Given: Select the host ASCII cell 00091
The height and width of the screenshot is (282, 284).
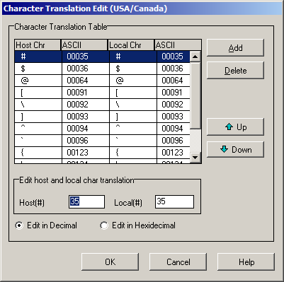Looking at the screenshot, I should pos(86,93).
